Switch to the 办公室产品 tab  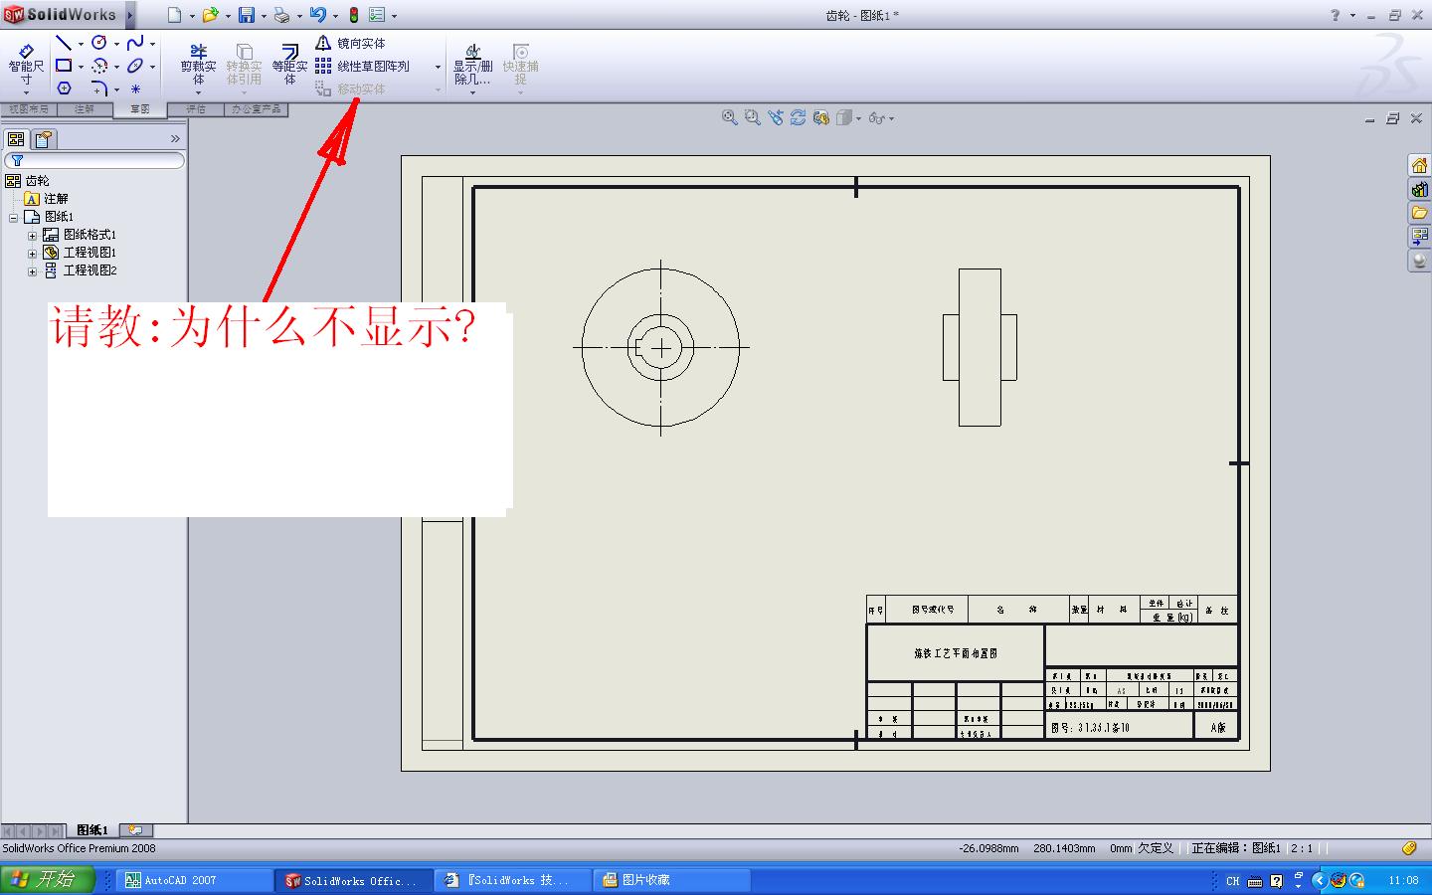[257, 109]
